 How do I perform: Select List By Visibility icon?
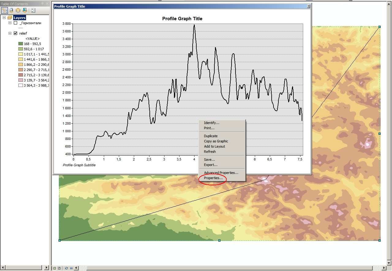point(18,10)
